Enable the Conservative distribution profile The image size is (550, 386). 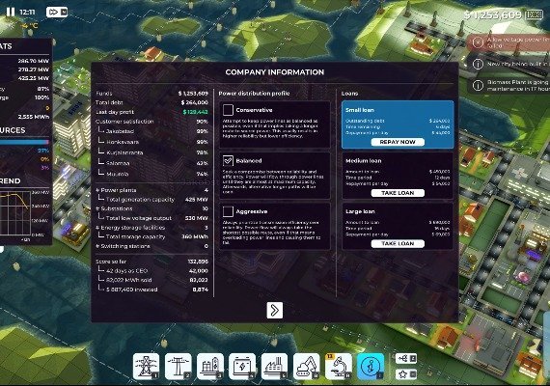[x=228, y=110]
